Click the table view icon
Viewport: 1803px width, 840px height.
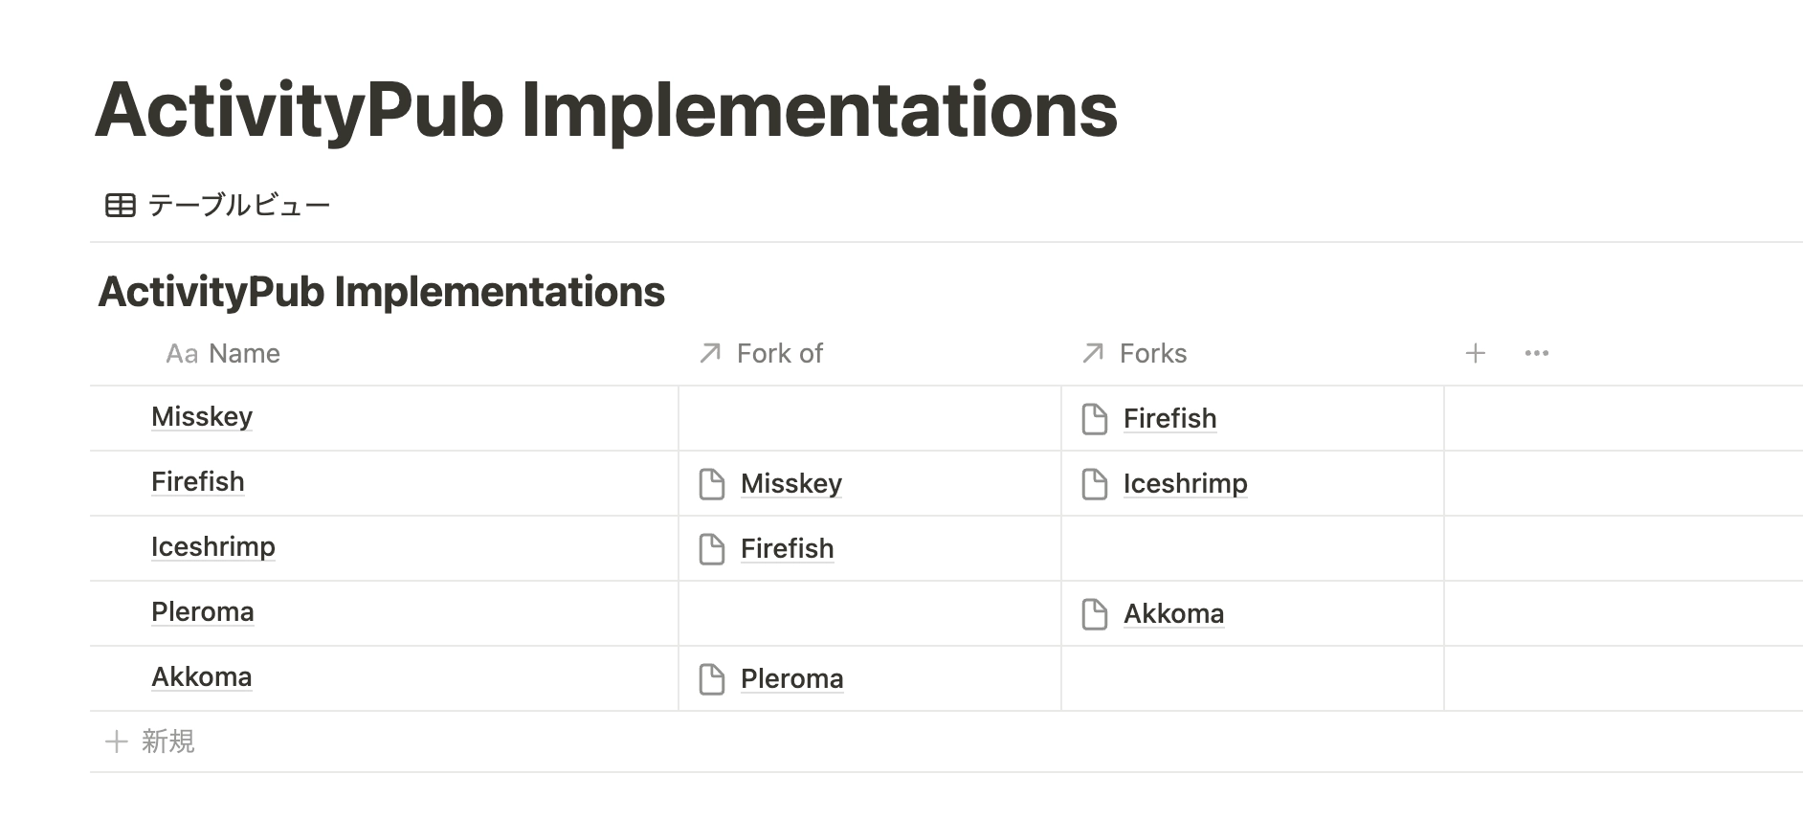(x=121, y=205)
